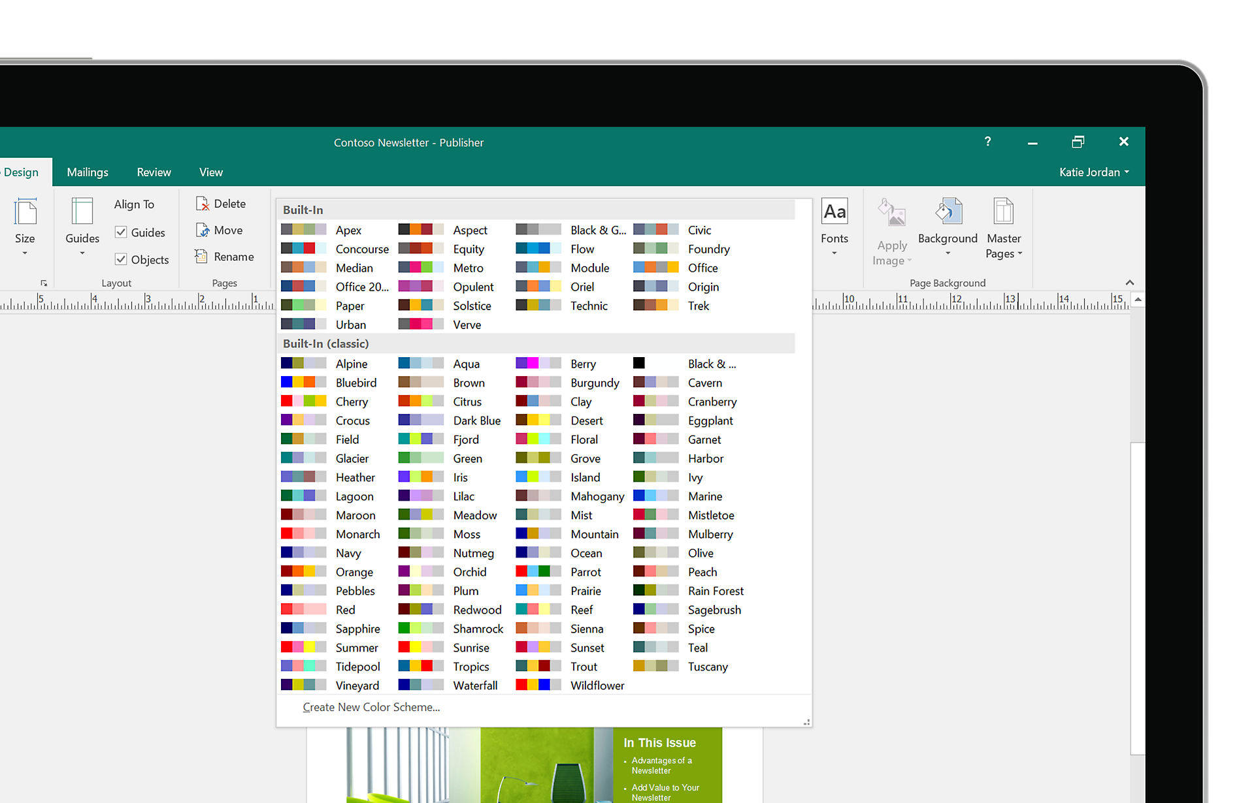Click the Rename page icon
The image size is (1254, 803).
(x=201, y=257)
